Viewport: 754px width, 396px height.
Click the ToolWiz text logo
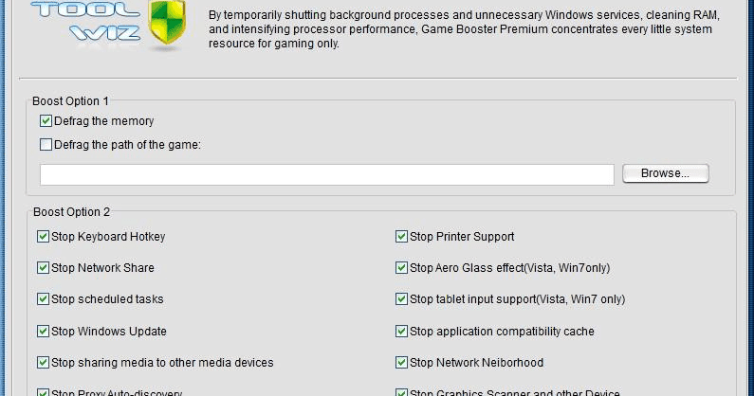[86, 21]
